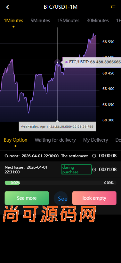Tap the round See button
The height and width of the screenshot is (263, 121).
[x=61, y=198]
